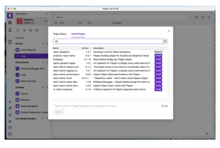220x148 pixels.
Task: Open the plugin manager grid icon
Action: pyautogui.click(x=10, y=23)
